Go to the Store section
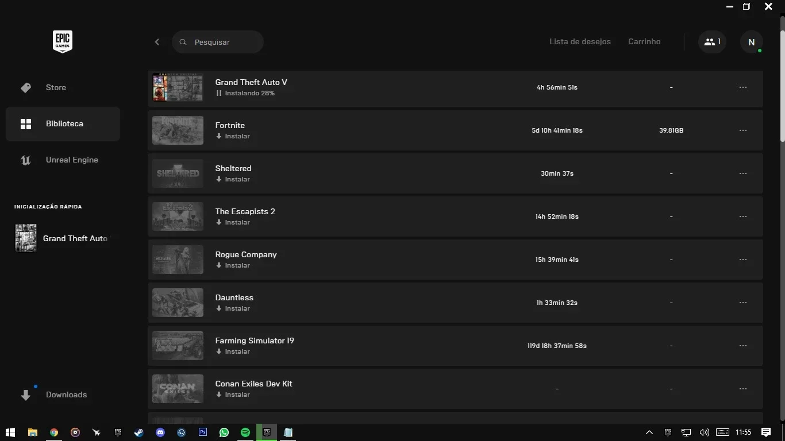The width and height of the screenshot is (785, 441). point(63,87)
